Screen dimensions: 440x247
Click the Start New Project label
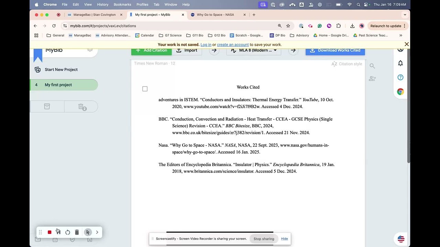pos(61,70)
